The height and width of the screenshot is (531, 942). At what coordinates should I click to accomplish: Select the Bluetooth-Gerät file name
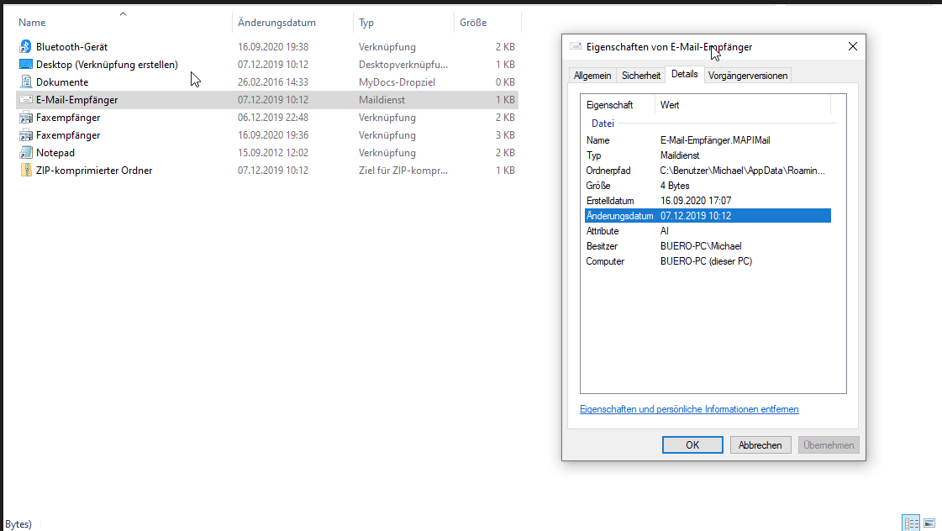pos(71,46)
